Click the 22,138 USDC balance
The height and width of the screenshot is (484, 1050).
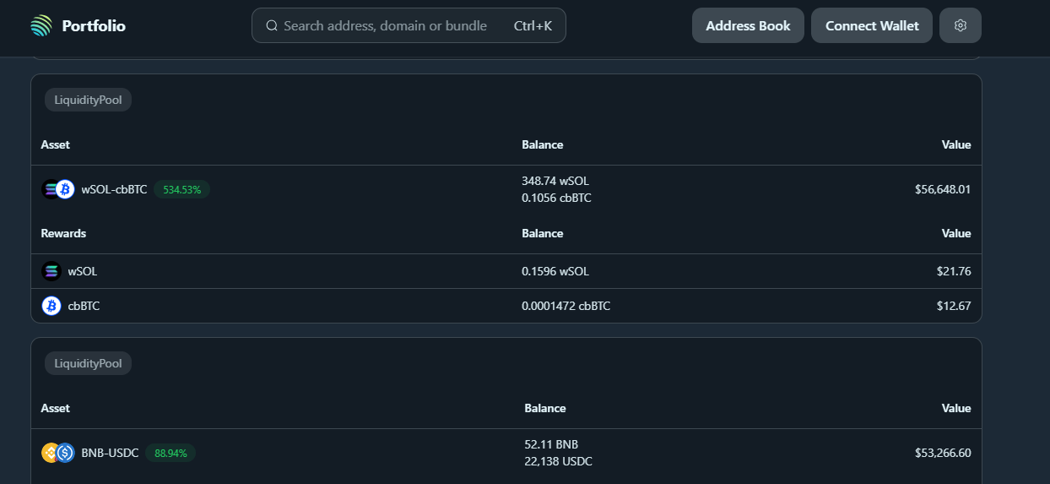558,461
